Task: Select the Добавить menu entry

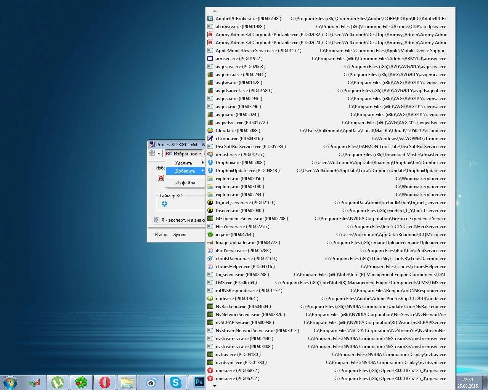Action: (185, 171)
